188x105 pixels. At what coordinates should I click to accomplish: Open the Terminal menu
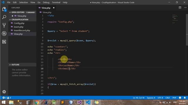pyautogui.click(x=56, y=2)
